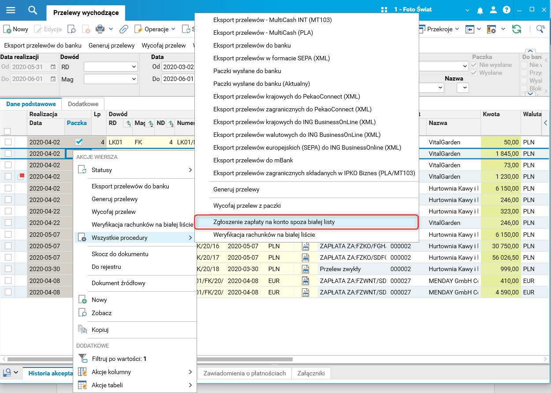Open the RD dropdown in Dowód filter
Viewport: 551px width, 393px height.
[x=111, y=67]
